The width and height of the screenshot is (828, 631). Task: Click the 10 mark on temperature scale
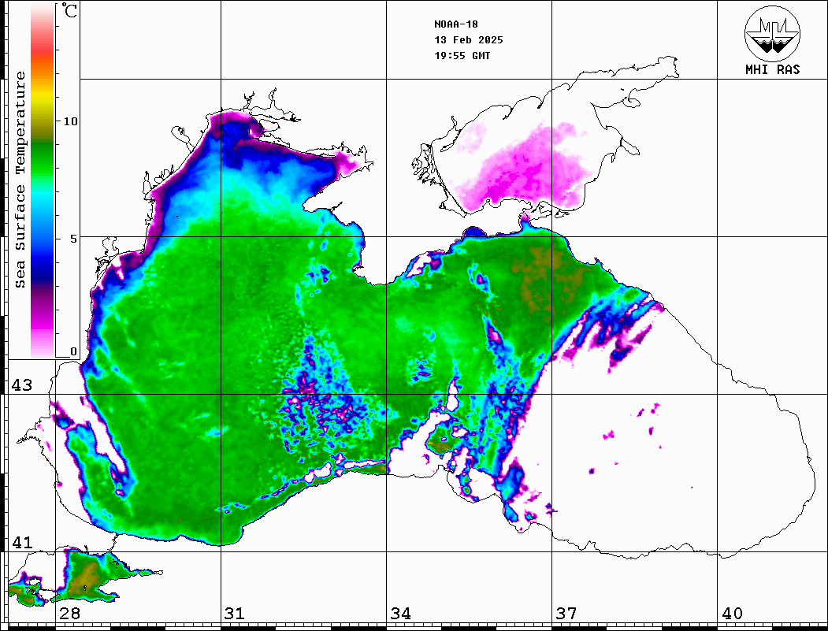70,121
